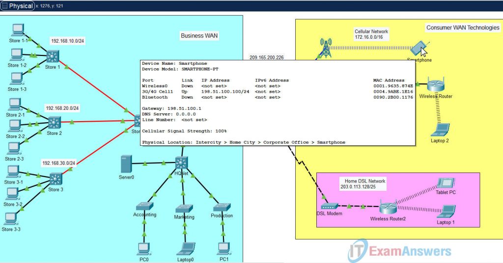Click the Wireless0 MAC address 0001.9635.874E
Screen dimensions: 503x263
coord(393,86)
